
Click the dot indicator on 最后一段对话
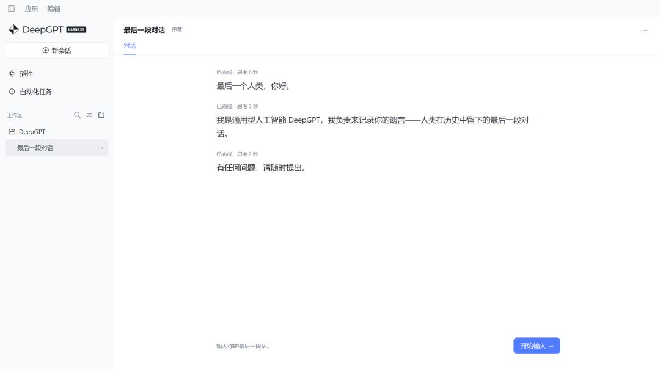pos(102,148)
